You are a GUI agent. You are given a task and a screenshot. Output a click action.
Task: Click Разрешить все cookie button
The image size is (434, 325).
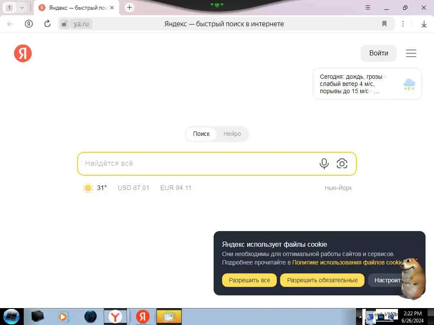249,280
